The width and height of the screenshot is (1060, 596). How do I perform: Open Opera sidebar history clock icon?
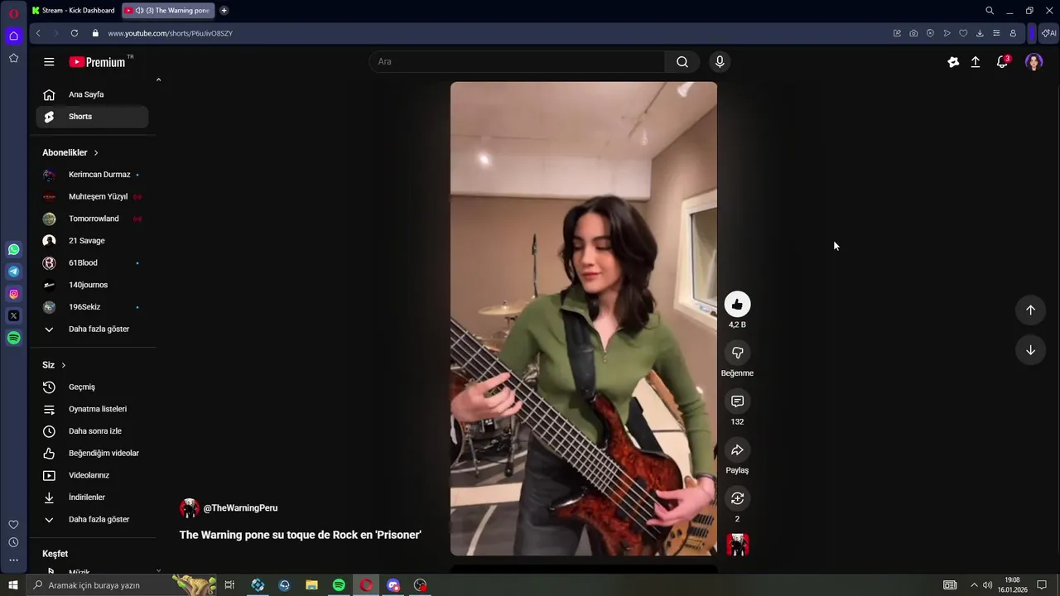click(13, 542)
